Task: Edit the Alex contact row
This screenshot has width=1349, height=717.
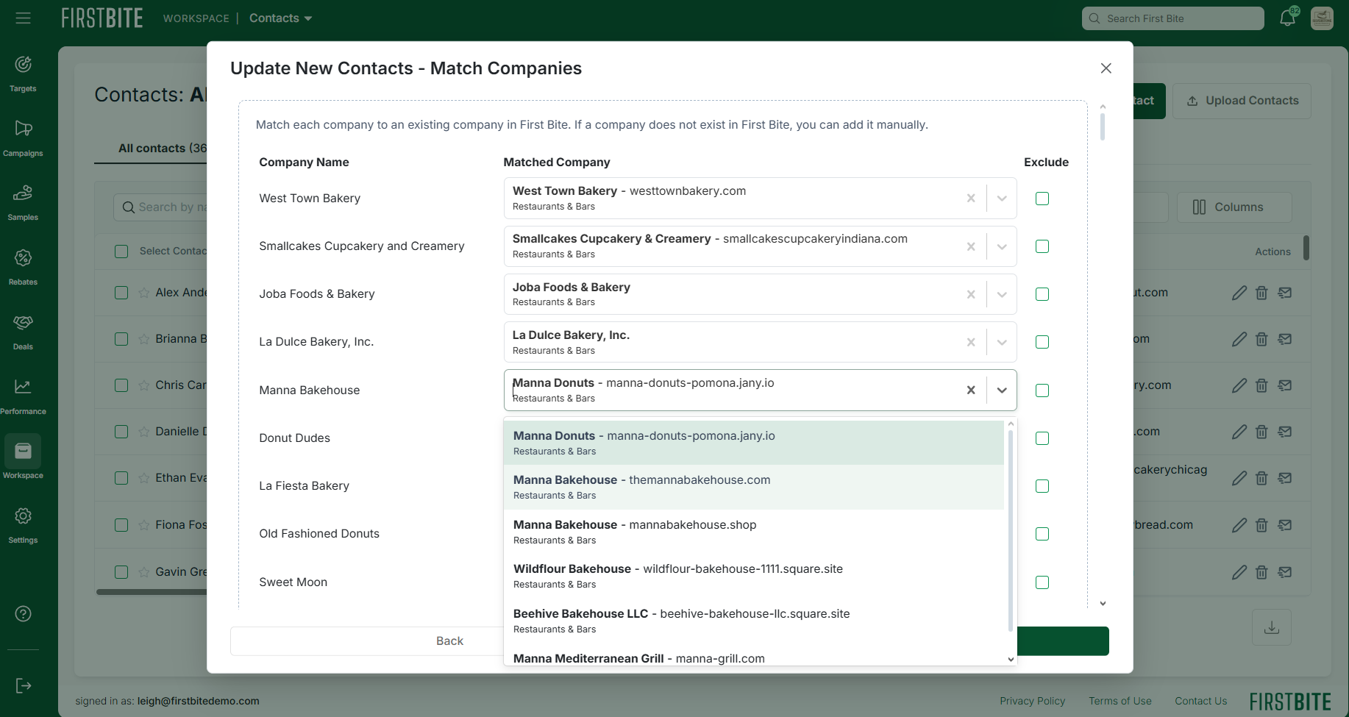Action: (x=1239, y=293)
